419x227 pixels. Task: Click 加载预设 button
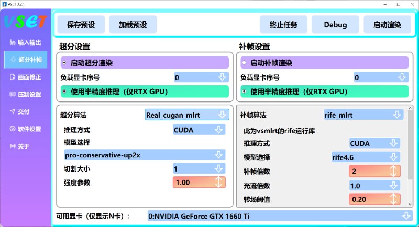(133, 25)
